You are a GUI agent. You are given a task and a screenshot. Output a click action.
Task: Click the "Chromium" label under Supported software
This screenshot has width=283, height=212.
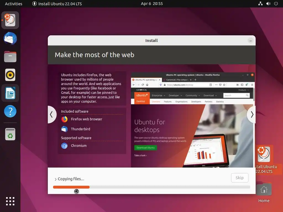(79, 146)
